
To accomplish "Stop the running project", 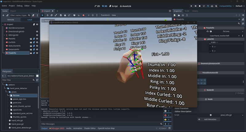I will click(x=200, y=6).
